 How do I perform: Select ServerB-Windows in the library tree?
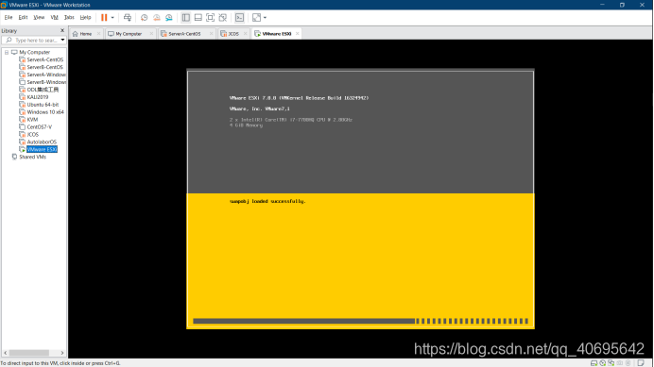tap(46, 82)
